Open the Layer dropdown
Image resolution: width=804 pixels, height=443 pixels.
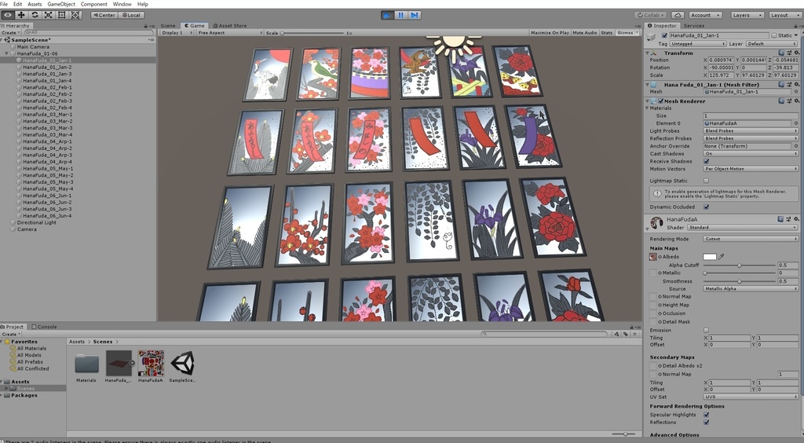coord(772,44)
